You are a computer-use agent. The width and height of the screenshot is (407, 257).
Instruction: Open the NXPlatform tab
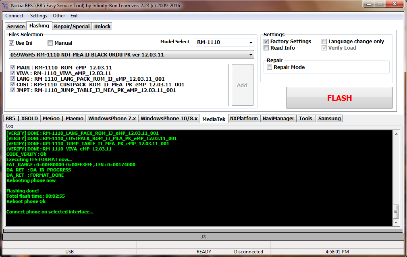244,119
